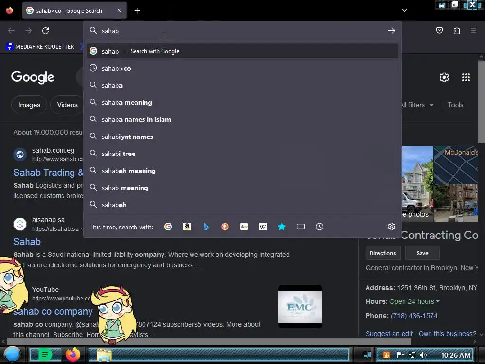Image resolution: width=485 pixels, height=364 pixels.
Task: Filter results by Images
Action: click(29, 105)
